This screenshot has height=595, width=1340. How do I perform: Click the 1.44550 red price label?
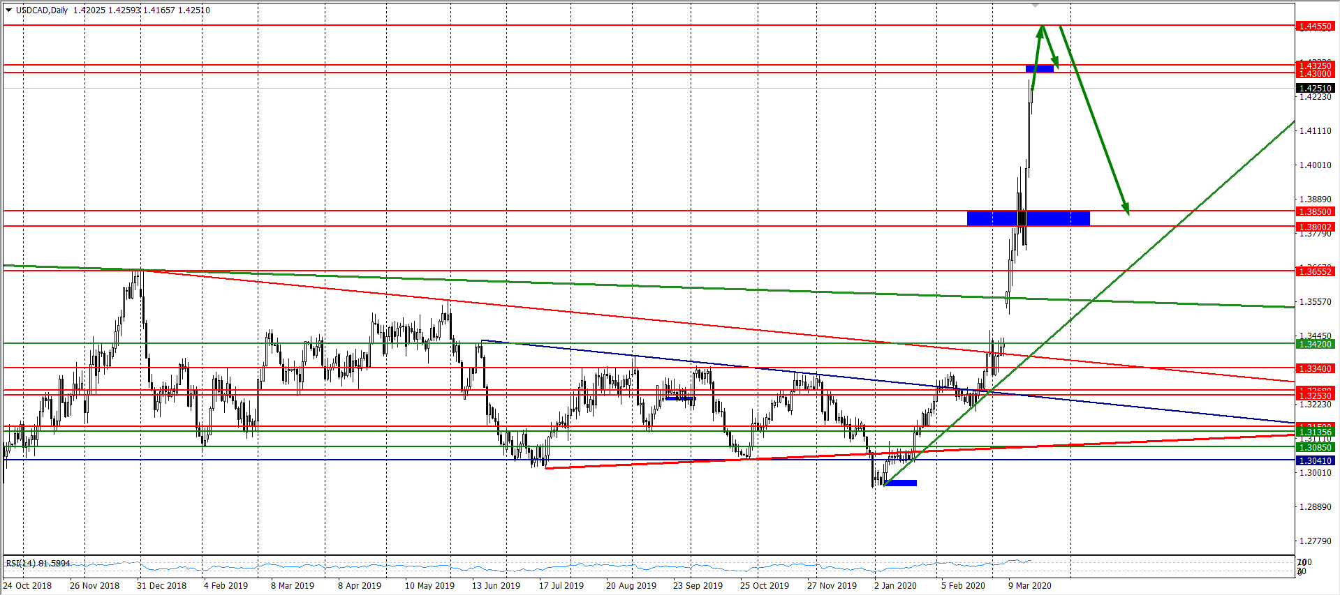tap(1315, 27)
